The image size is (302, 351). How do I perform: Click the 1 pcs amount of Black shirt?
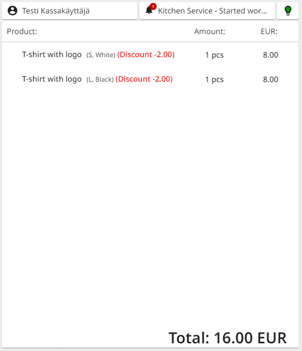click(x=214, y=80)
